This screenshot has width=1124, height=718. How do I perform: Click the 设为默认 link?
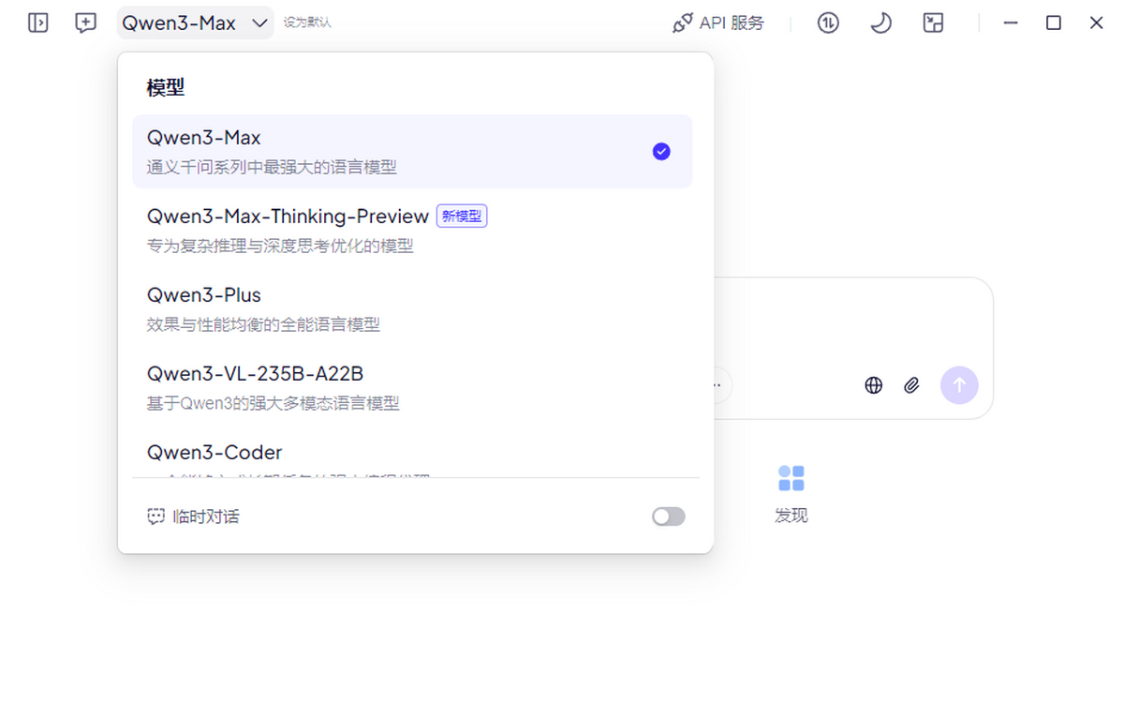click(x=307, y=23)
